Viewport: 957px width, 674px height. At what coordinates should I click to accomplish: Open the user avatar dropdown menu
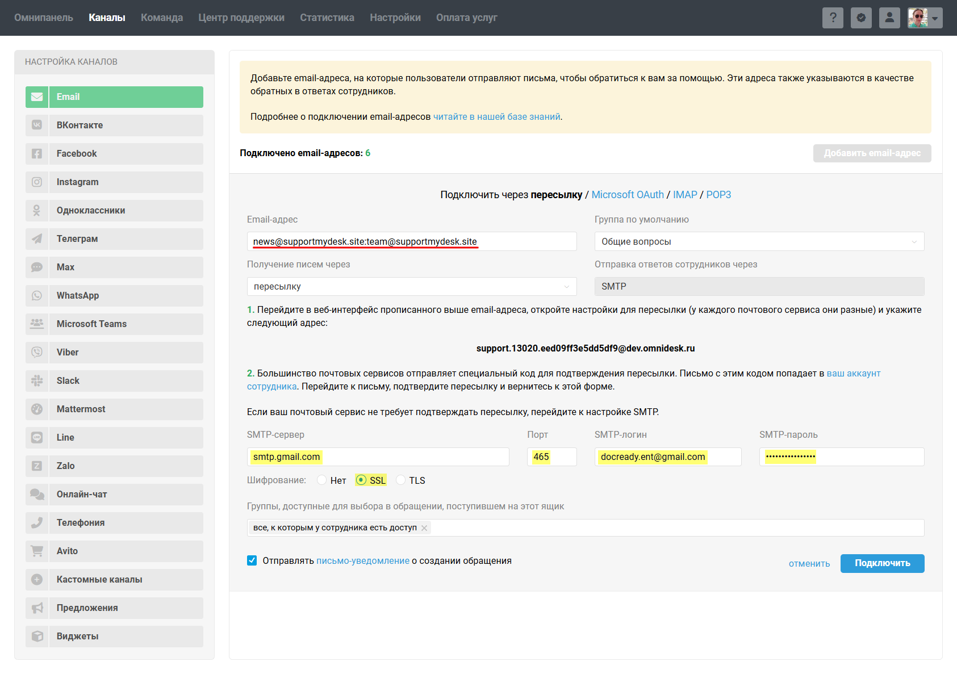click(x=925, y=18)
